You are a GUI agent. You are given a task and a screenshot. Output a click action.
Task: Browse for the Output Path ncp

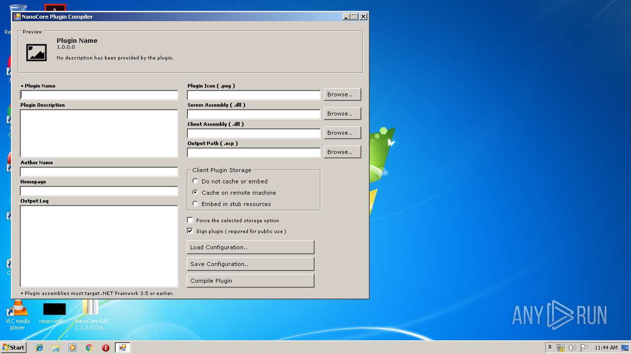pyautogui.click(x=342, y=152)
